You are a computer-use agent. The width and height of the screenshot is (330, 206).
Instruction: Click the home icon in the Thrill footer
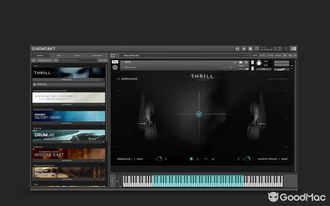tap(191, 159)
